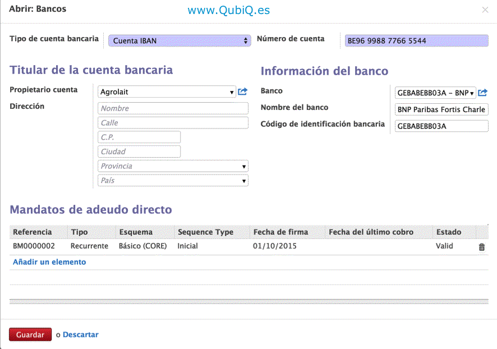Expand the Tipo de cuenta bancaria dropdown
Screen dimensions: 497x349
(179, 40)
